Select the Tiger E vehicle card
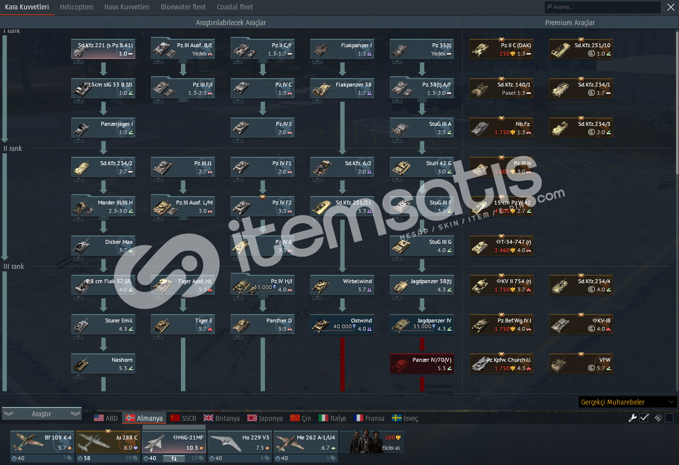Viewport: 679px width, 465px height. 183,324
